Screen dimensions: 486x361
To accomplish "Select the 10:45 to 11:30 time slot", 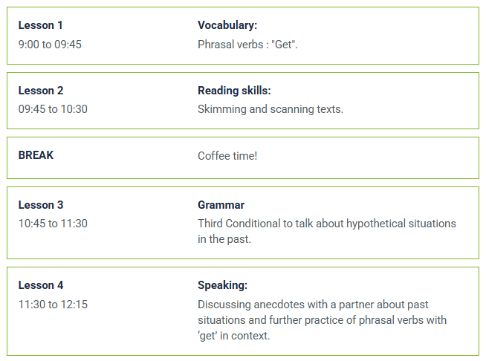I will point(53,224).
